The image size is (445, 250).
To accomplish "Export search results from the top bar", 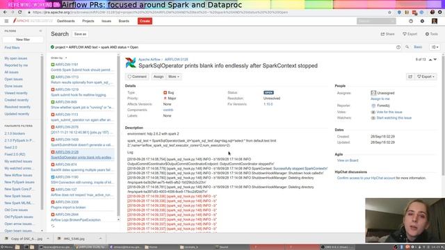I will [x=410, y=34].
